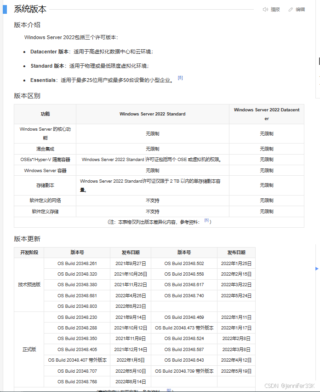Click date 2022年1月25日

click(236, 264)
